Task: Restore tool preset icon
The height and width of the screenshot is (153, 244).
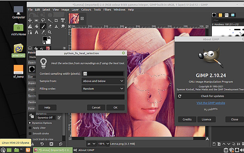Action: tap(42, 144)
